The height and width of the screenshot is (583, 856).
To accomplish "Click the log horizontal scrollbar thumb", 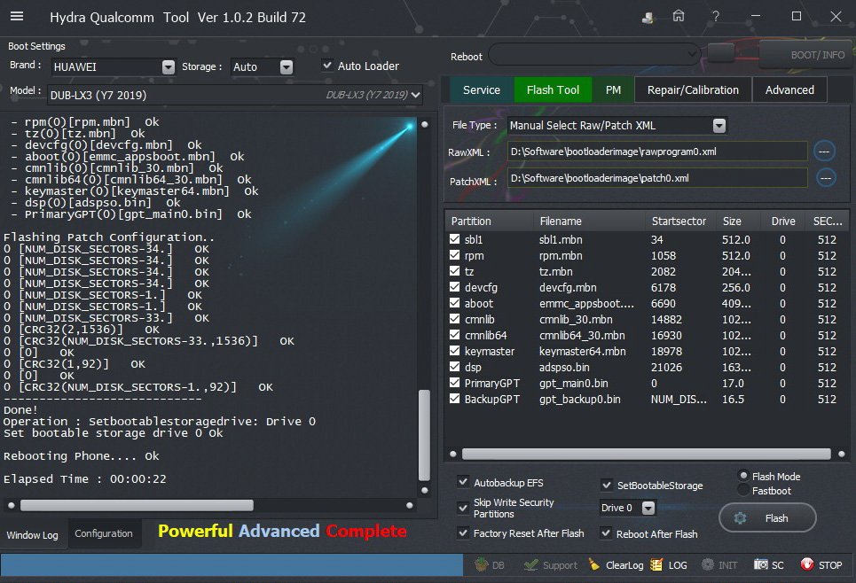I will pyautogui.click(x=137, y=505).
